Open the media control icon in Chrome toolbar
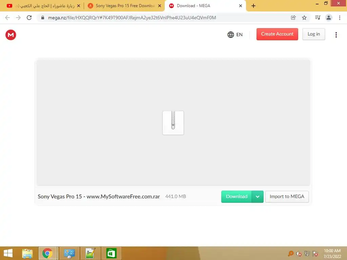Image resolution: width=347 pixels, height=260 pixels. pos(318,18)
